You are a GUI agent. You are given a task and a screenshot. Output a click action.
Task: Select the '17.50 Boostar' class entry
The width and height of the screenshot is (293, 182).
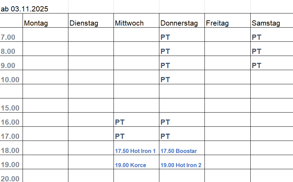click(179, 151)
